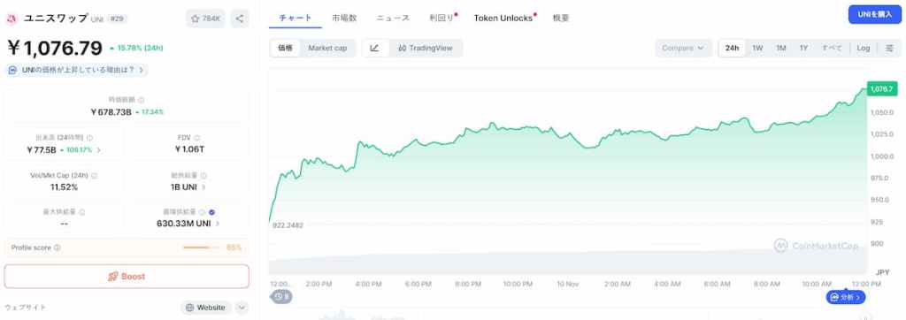Click the ¥678.73B market cap value

click(111, 111)
